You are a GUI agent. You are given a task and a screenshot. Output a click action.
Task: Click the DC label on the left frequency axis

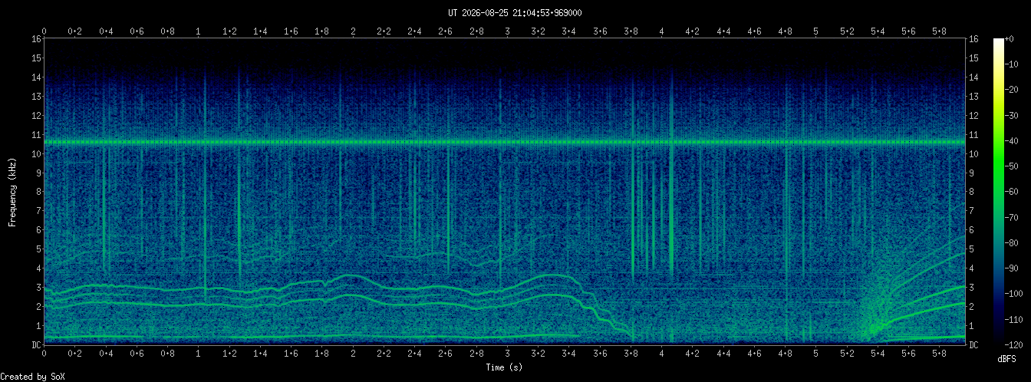point(36,344)
